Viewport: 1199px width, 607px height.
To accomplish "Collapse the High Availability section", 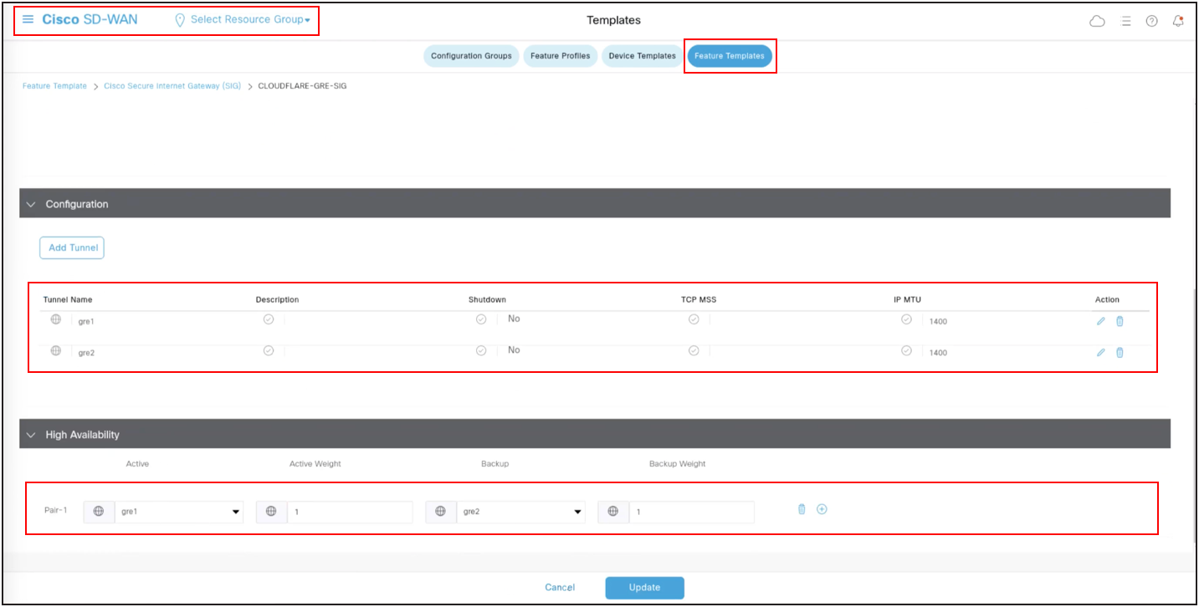I will 32,435.
